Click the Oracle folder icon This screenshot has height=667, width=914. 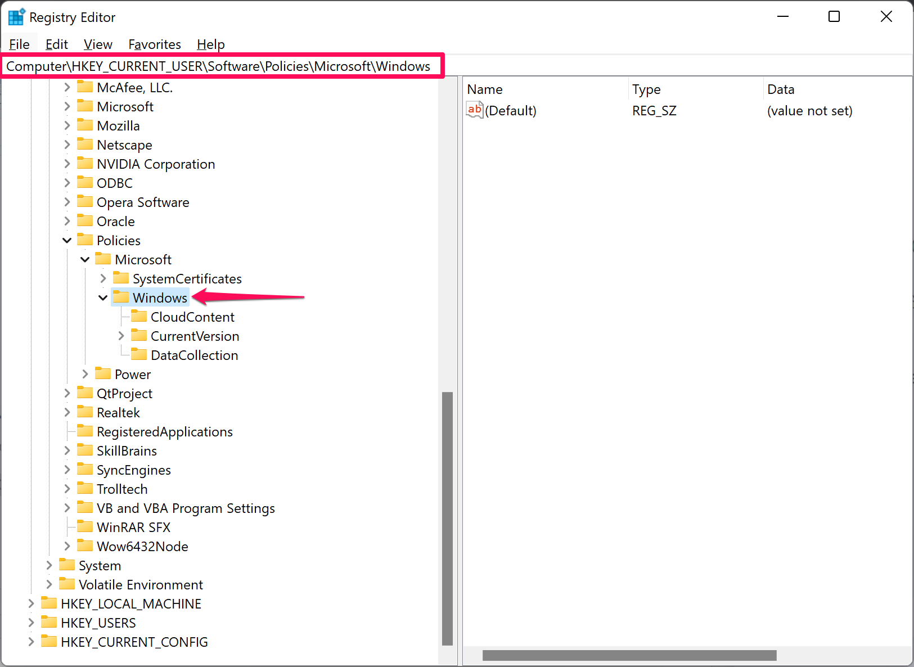[85, 220]
